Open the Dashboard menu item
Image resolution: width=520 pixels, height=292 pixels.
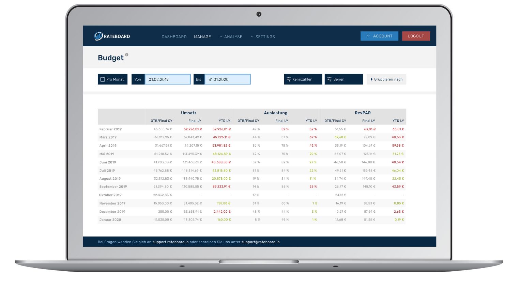tap(174, 37)
